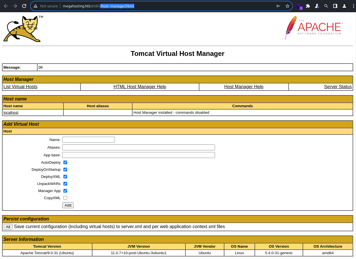The height and width of the screenshot is (259, 356).
Task: Click the 'OK' message value
Action: point(41,68)
